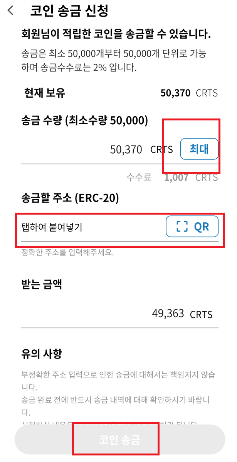Tap the QR scan icon

(192, 227)
